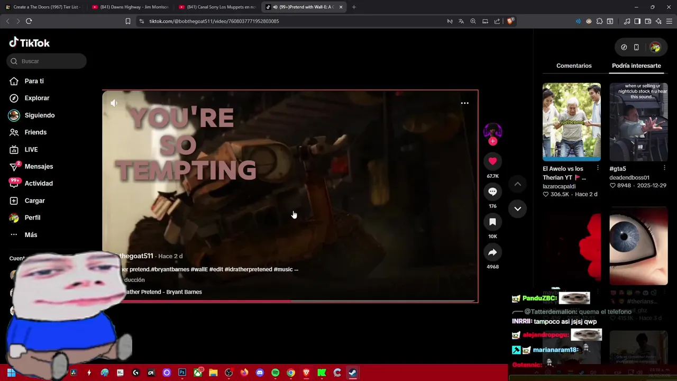
Task: Open the profile avatar at top right
Action: coord(655,47)
